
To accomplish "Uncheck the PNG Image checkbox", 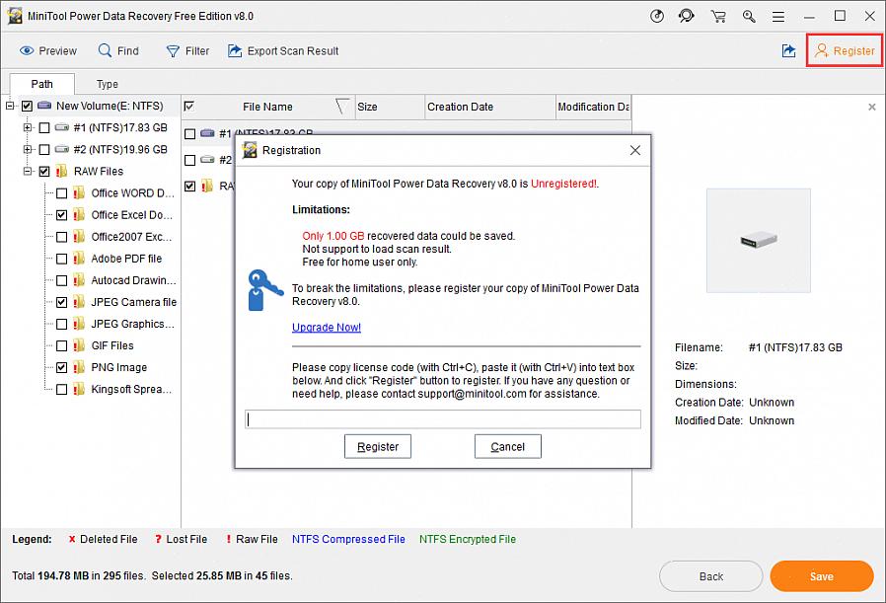I will click(x=61, y=368).
